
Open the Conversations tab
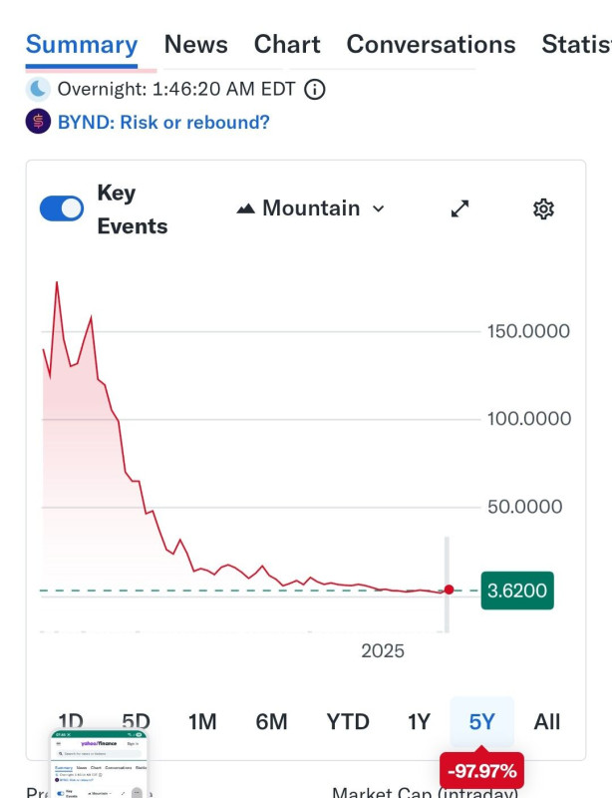pyautogui.click(x=431, y=45)
